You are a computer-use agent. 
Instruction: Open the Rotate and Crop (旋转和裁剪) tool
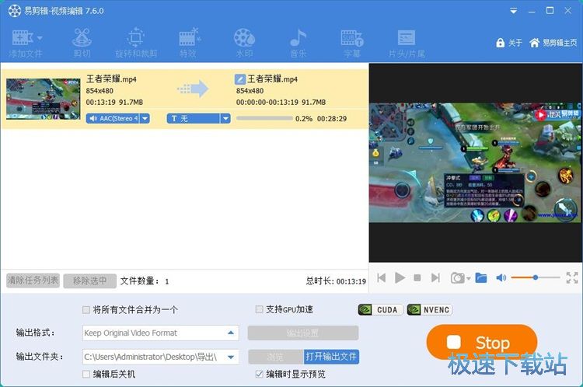pyautogui.click(x=136, y=43)
